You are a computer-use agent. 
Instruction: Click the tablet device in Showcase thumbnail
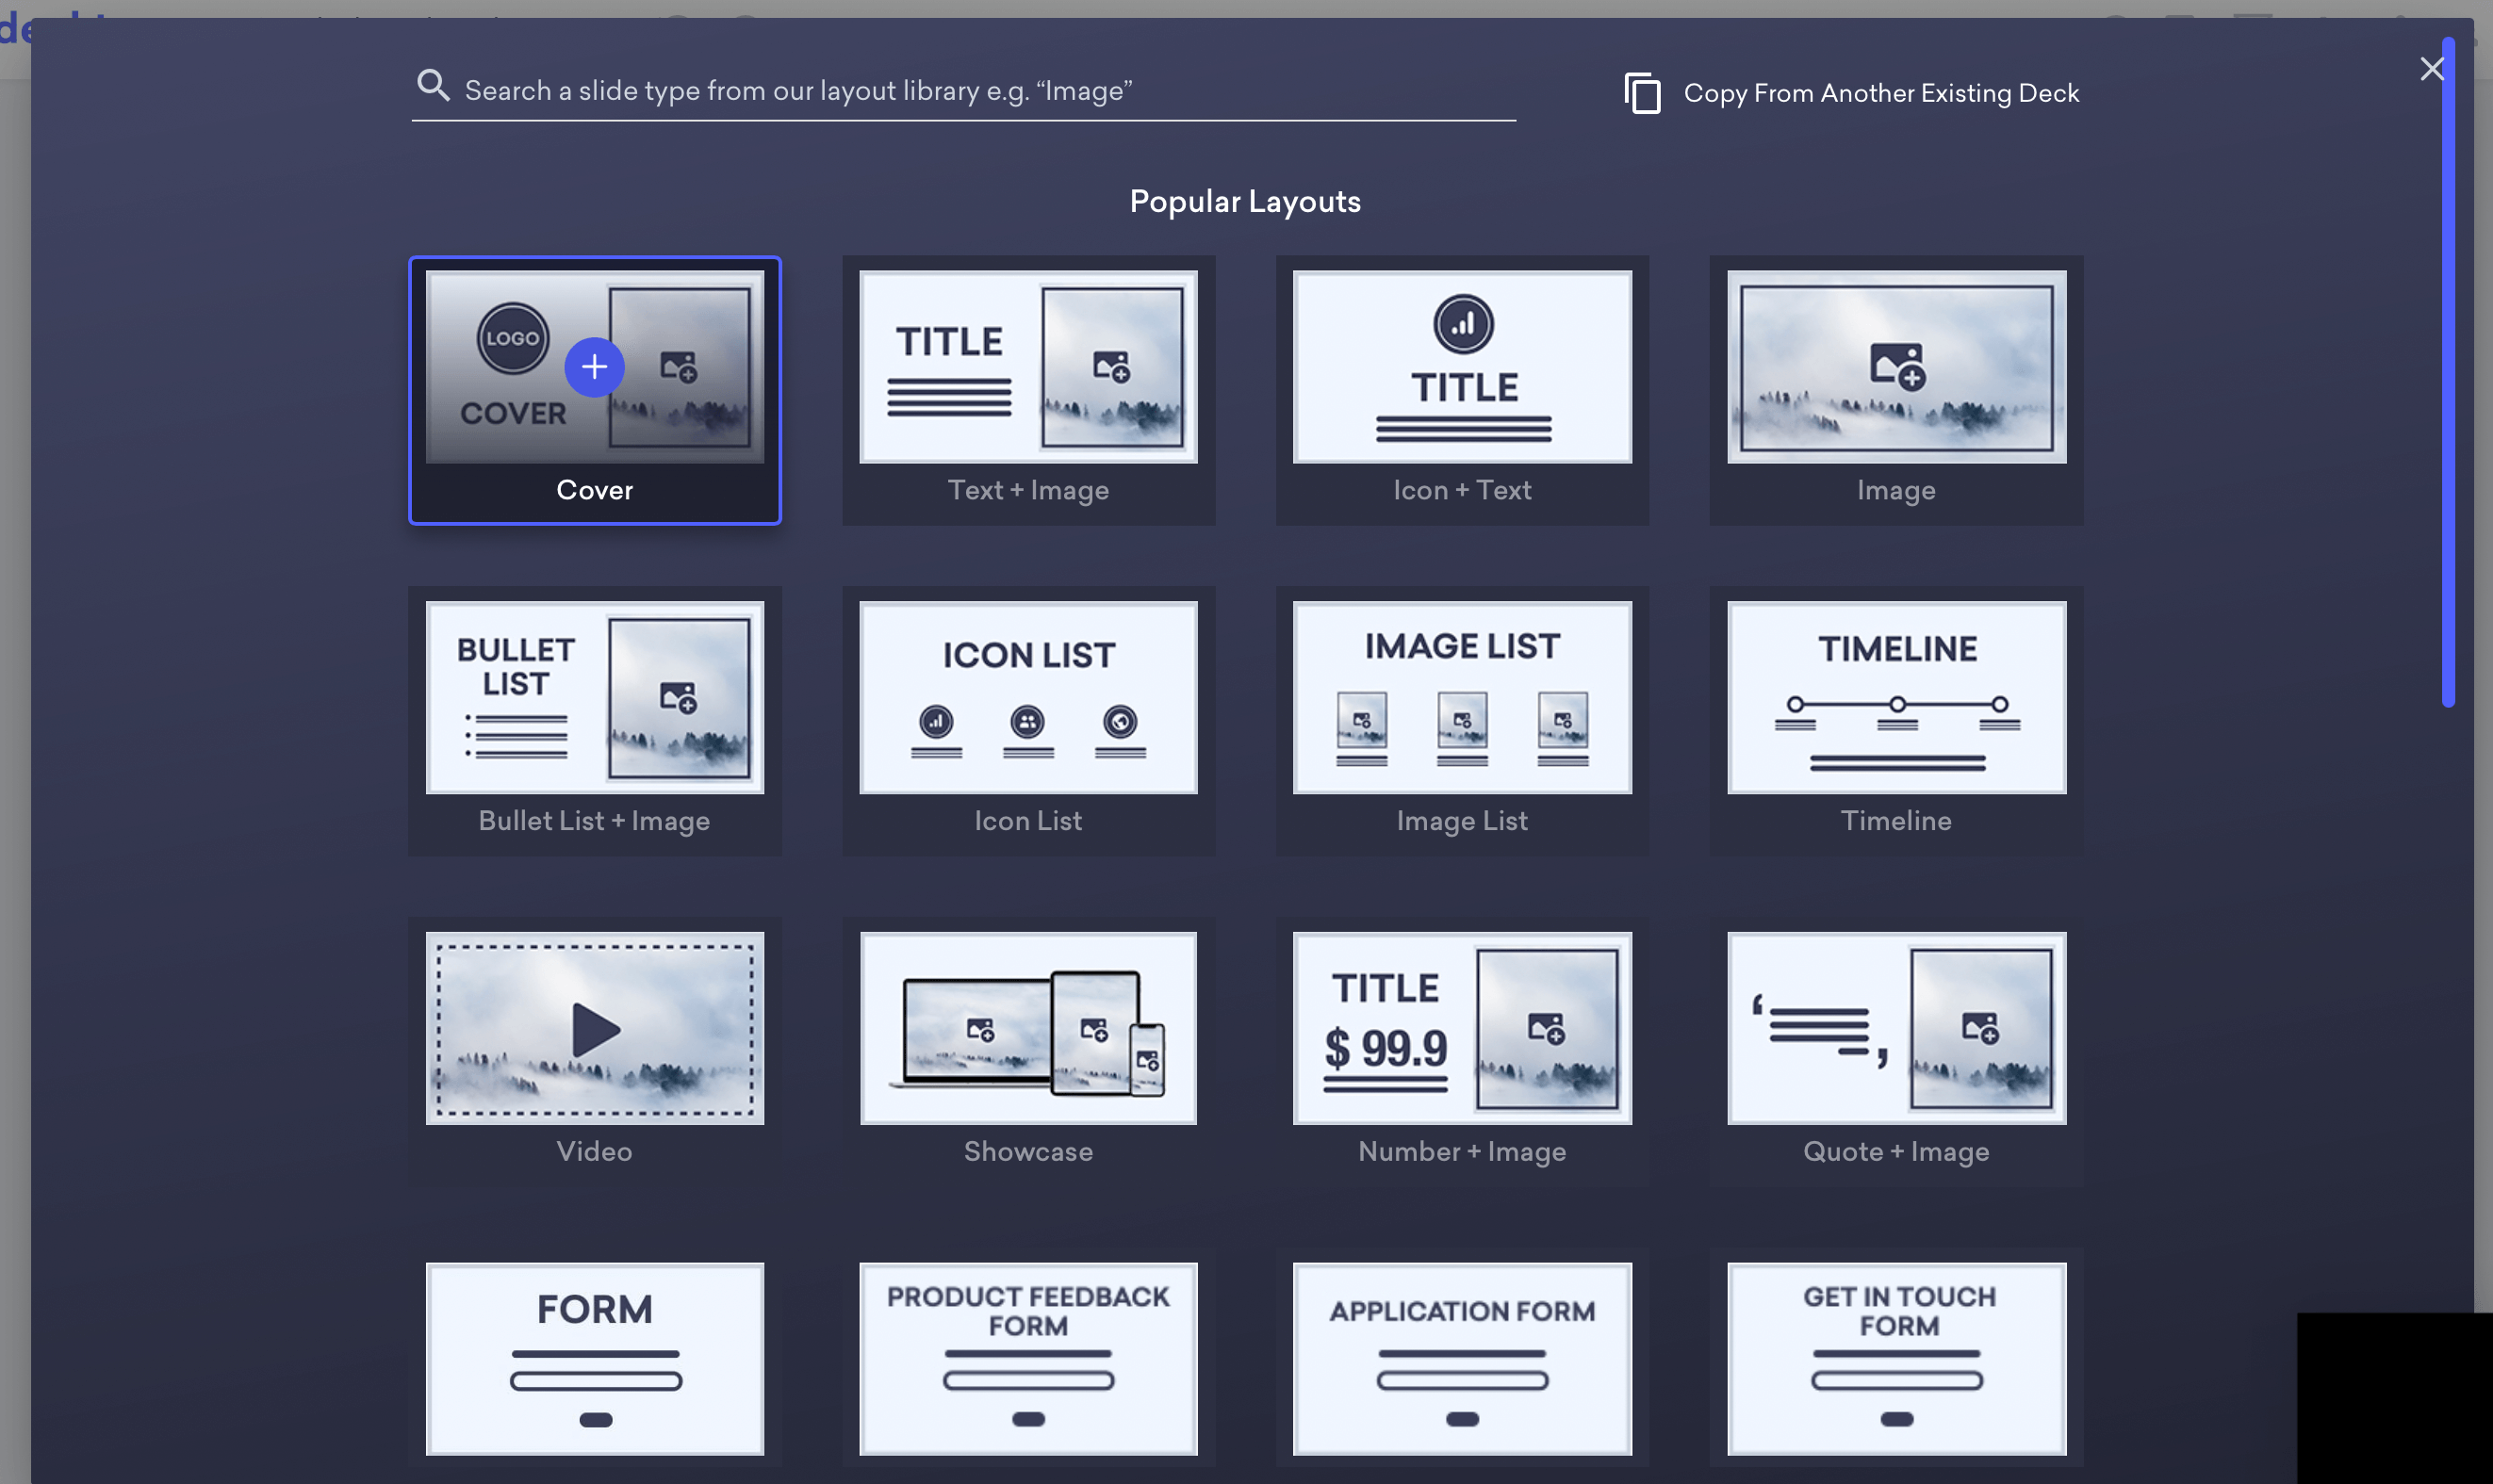pyautogui.click(x=1095, y=1031)
